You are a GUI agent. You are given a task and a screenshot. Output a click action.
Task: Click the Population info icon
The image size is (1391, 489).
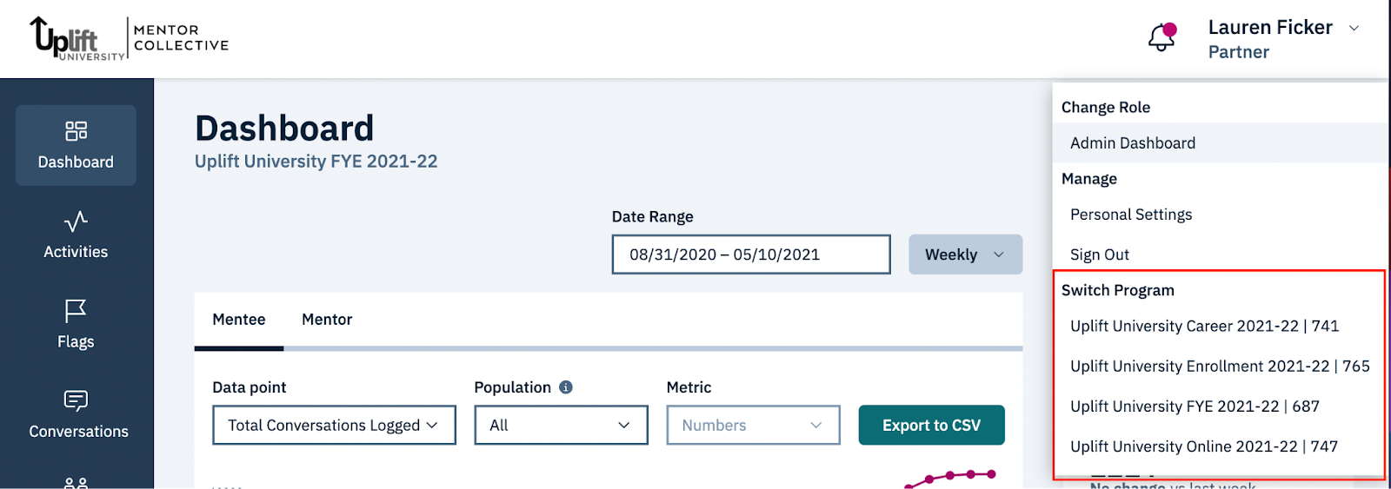(566, 387)
